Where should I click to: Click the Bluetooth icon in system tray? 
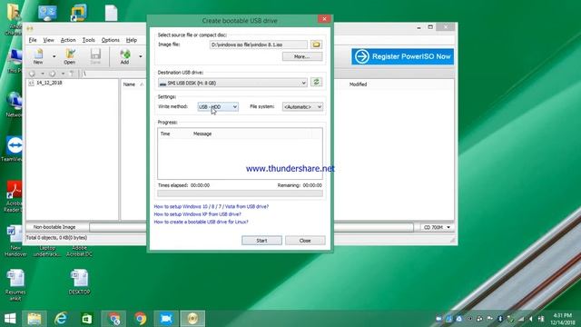tap(500, 319)
